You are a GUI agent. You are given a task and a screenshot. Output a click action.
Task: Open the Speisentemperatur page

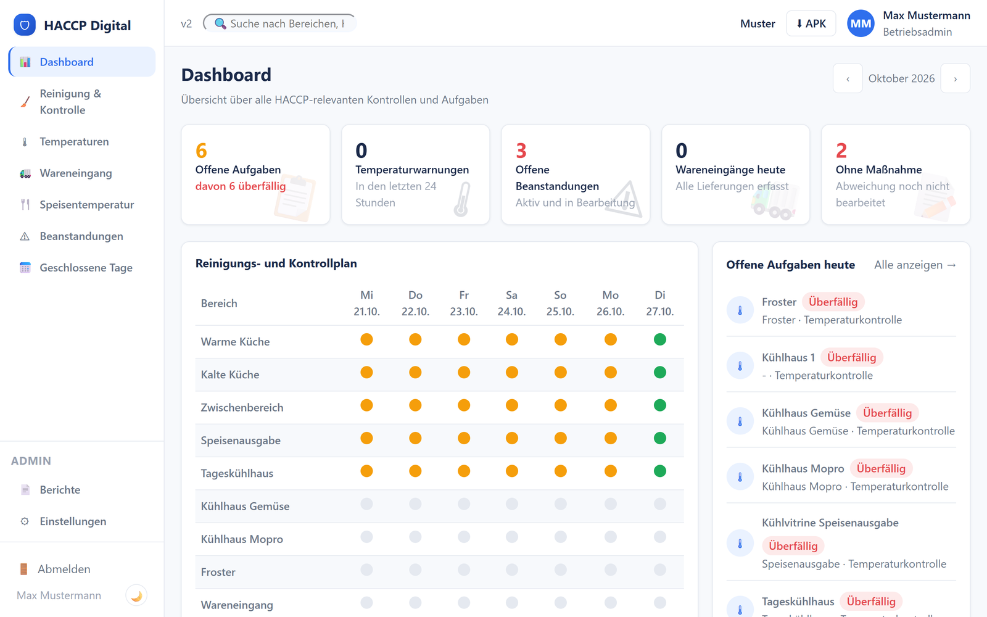(x=82, y=205)
